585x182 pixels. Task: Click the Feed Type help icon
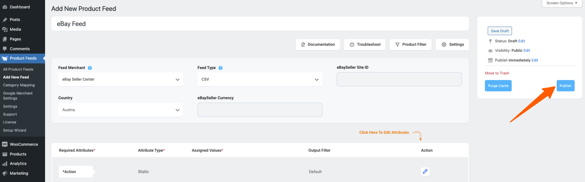[220, 68]
